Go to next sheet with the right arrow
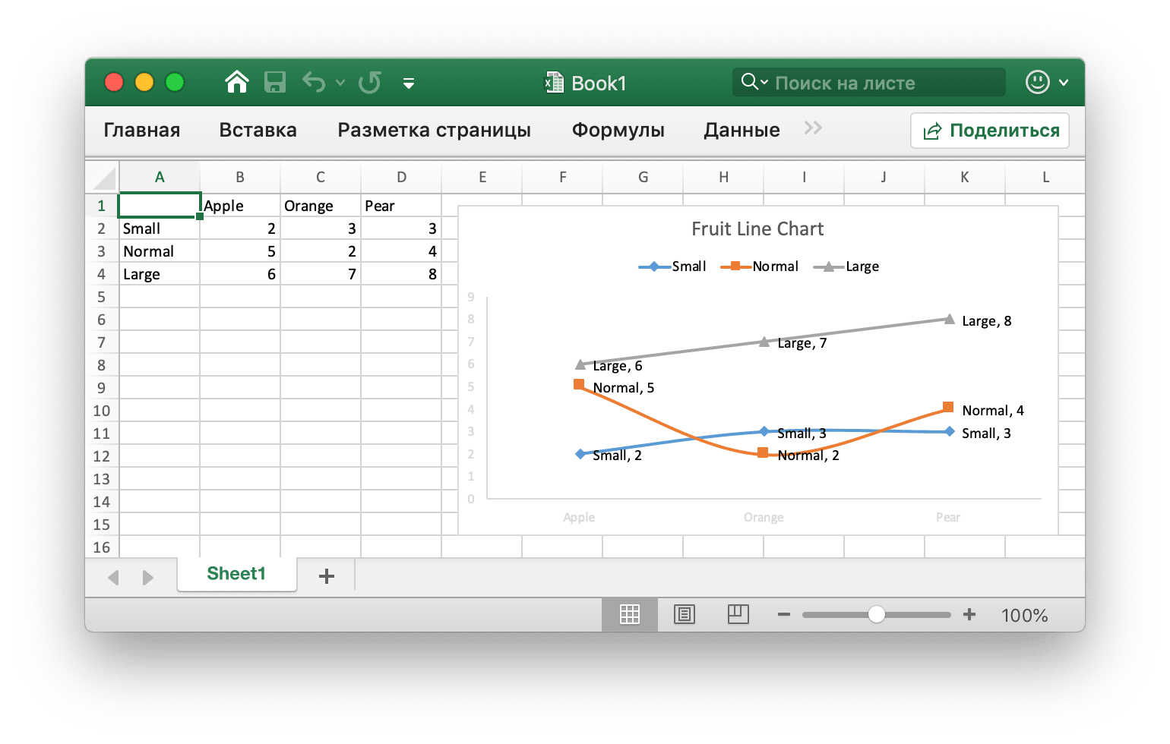The height and width of the screenshot is (744, 1170). pos(148,578)
